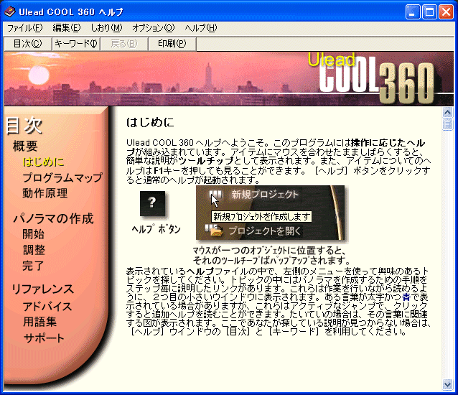The image size is (458, 395).
Task: Click the Ulead COOL 360 title bar book icon
Action: [x=9, y=12]
